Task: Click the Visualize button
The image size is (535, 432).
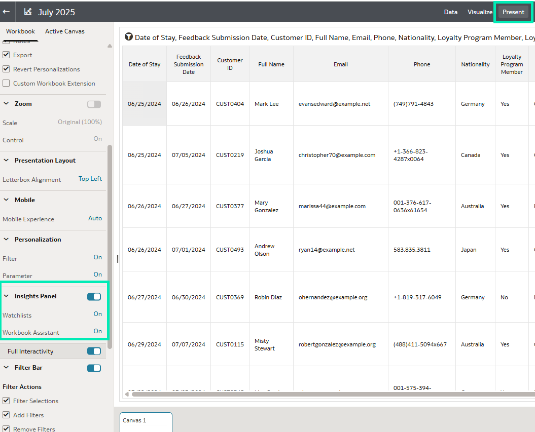Action: [x=480, y=12]
